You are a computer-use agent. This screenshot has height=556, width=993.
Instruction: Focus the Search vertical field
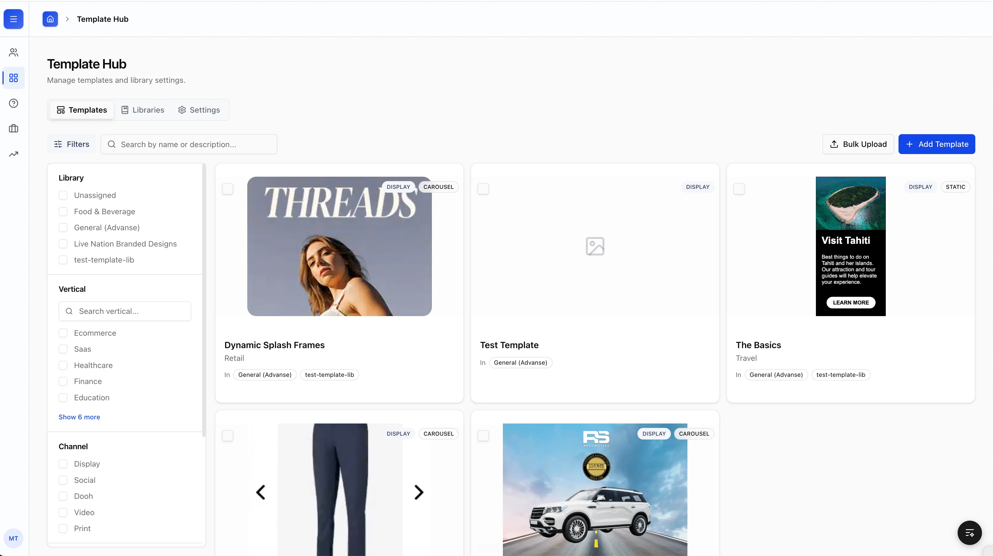click(125, 311)
